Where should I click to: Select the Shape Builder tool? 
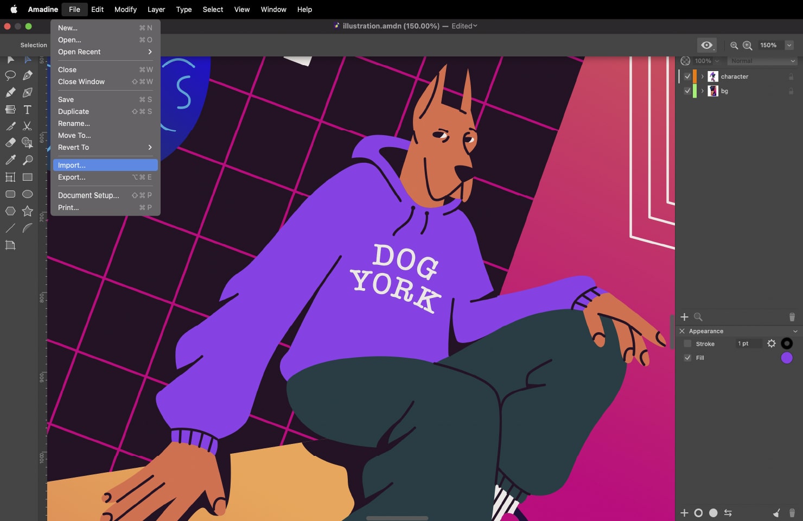[x=28, y=143]
